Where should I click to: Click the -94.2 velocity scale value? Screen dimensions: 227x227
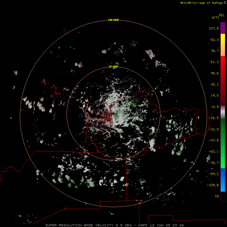point(214,174)
